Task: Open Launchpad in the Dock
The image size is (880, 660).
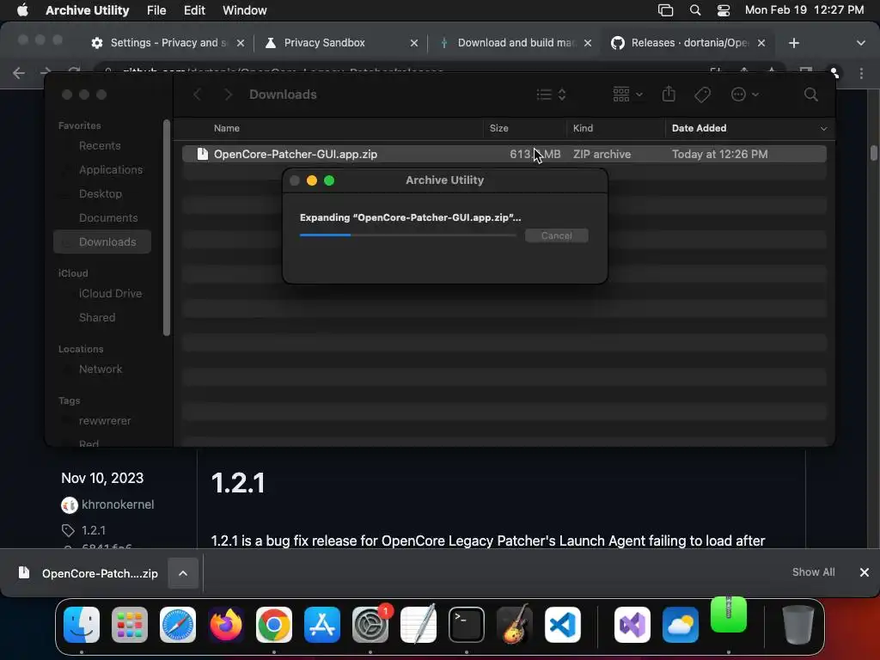Action: click(130, 625)
